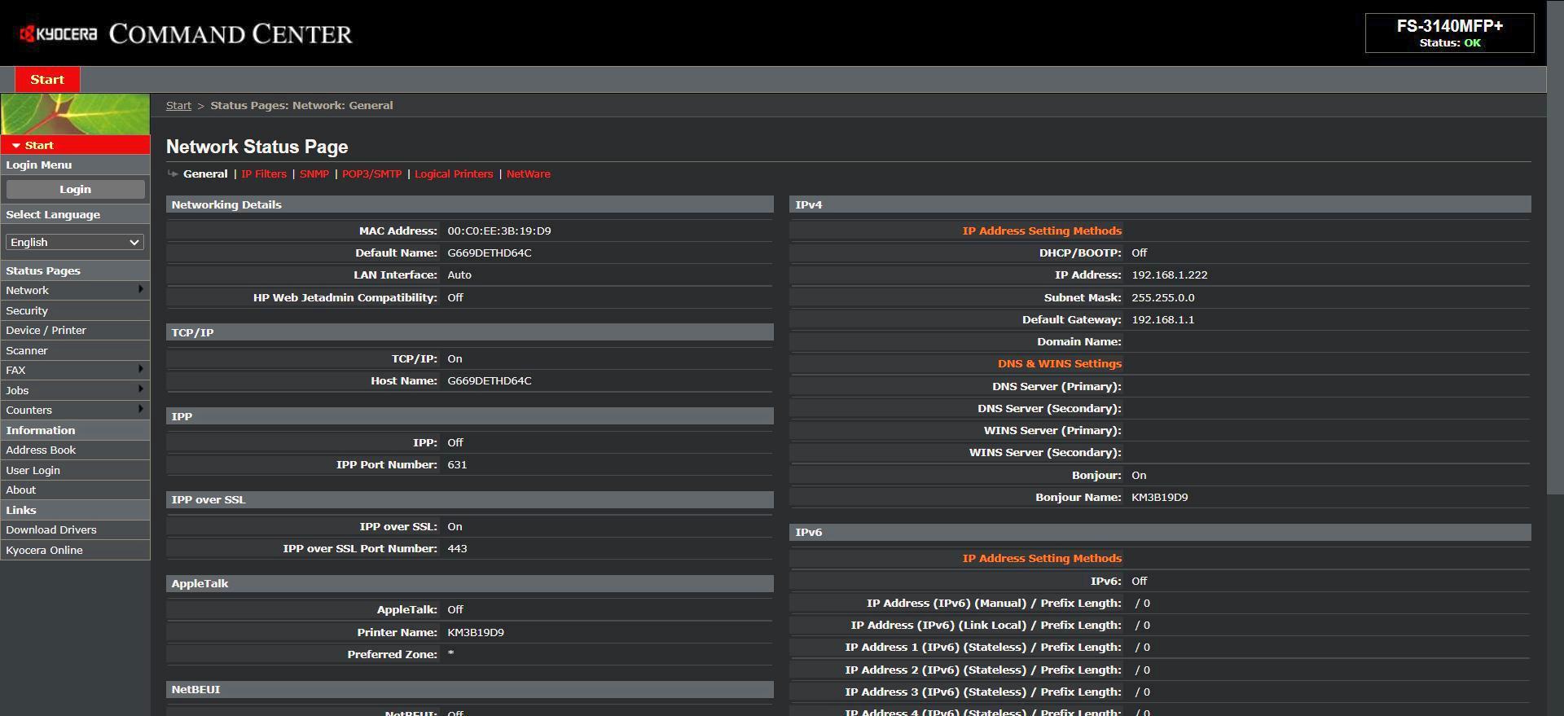The width and height of the screenshot is (1564, 716).
Task: Click the leaf banner image in sidebar
Action: (x=75, y=114)
